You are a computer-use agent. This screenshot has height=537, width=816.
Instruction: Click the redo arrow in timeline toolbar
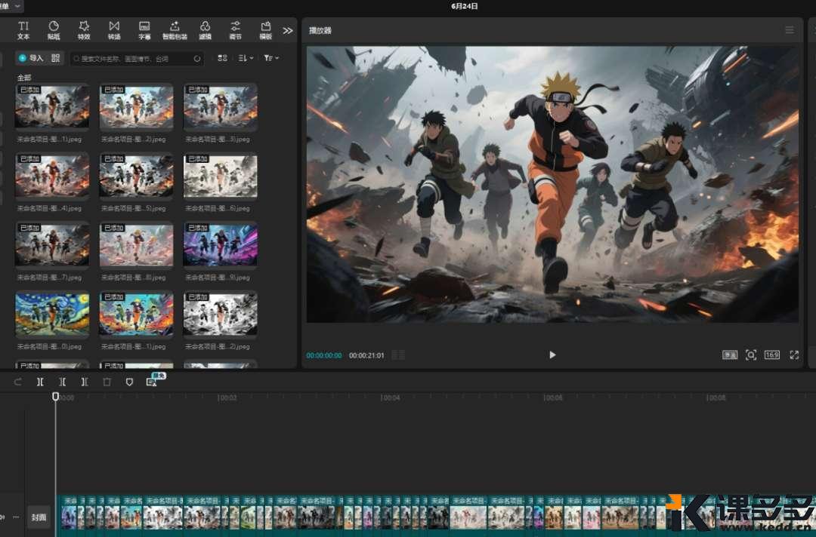(x=17, y=382)
